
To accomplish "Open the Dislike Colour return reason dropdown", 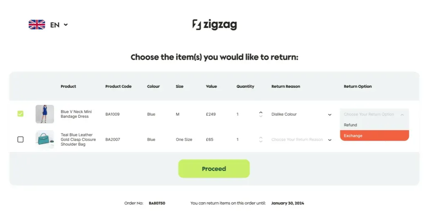I will coord(301,114).
